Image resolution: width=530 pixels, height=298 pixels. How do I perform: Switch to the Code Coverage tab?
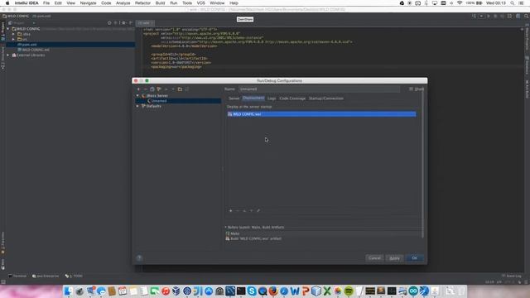click(x=292, y=99)
